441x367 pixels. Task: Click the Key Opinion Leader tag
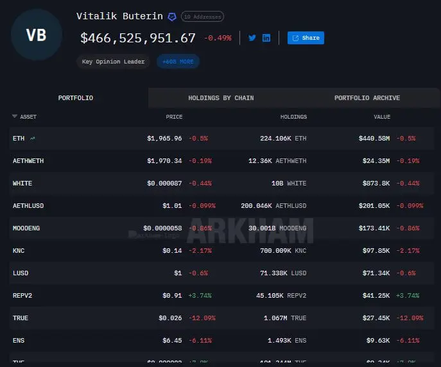point(113,62)
